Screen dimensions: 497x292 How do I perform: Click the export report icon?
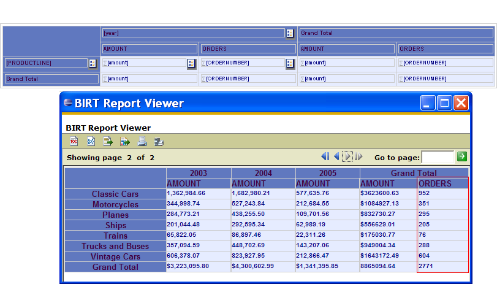point(125,142)
